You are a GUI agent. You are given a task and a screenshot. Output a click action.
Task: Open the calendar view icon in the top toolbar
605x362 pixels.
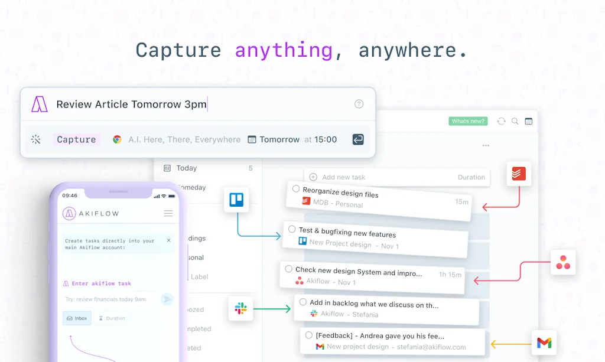pos(529,121)
